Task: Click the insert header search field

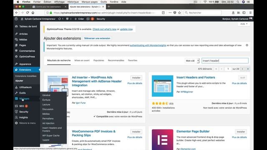Action: [x=225, y=61]
